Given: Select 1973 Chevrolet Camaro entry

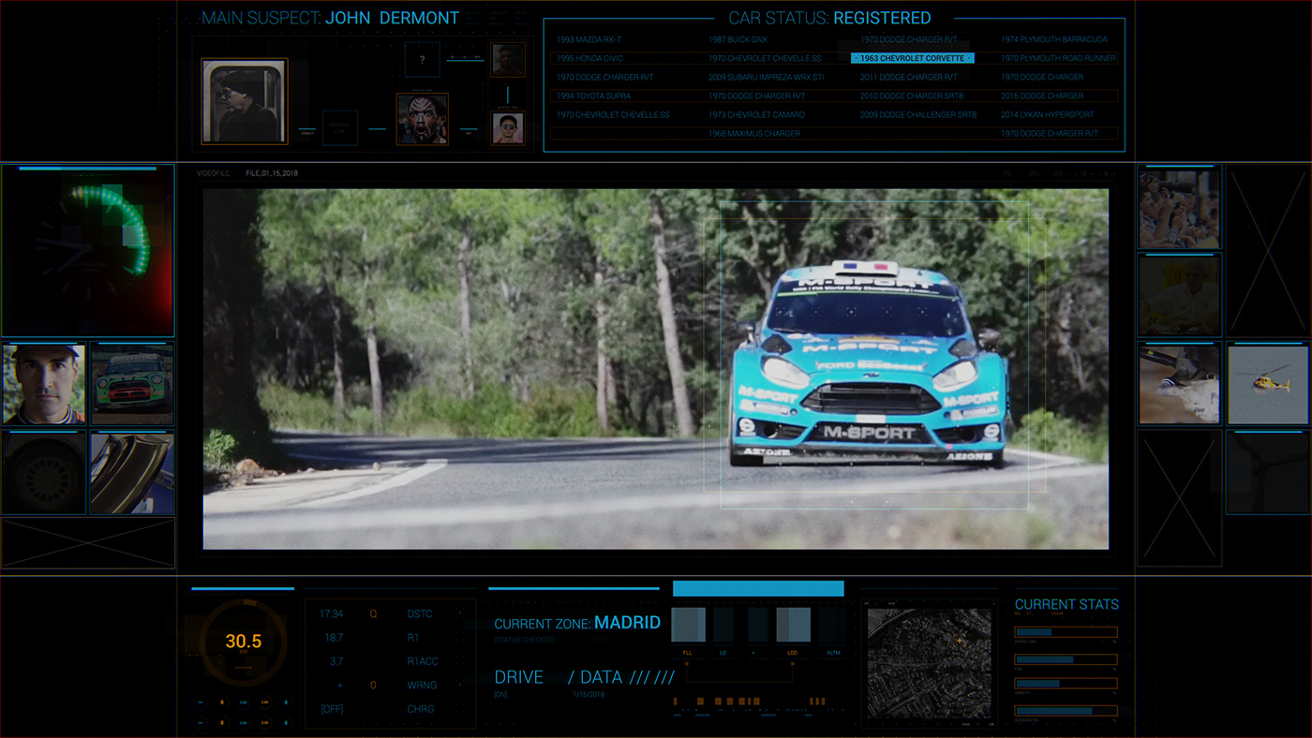Looking at the screenshot, I should tap(756, 114).
